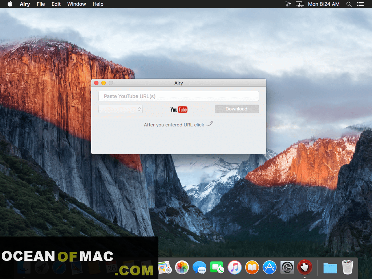Launch Photos from the Dock

point(182,267)
